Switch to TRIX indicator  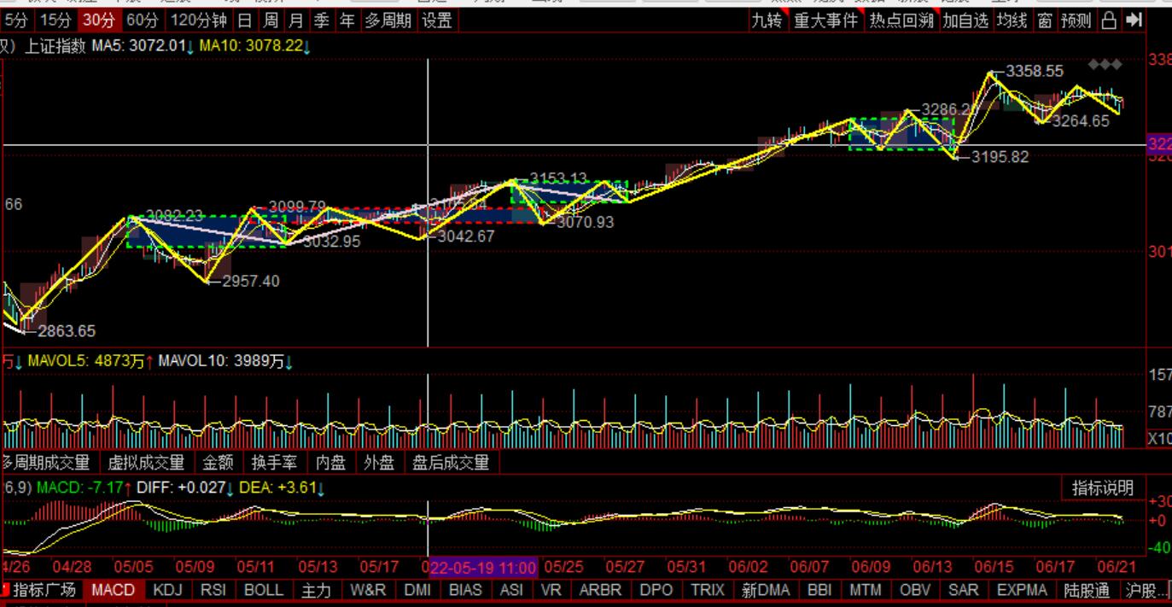pyautogui.click(x=708, y=590)
